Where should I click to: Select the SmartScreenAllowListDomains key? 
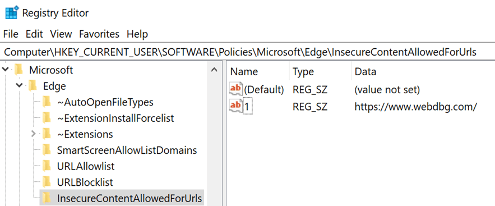pyautogui.click(x=127, y=150)
